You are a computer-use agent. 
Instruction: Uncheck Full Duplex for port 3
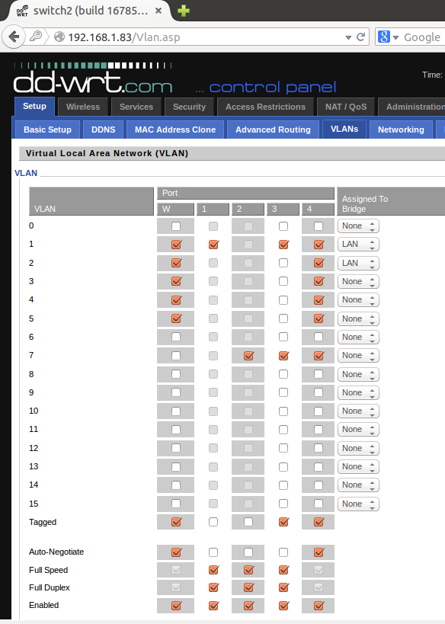(283, 587)
